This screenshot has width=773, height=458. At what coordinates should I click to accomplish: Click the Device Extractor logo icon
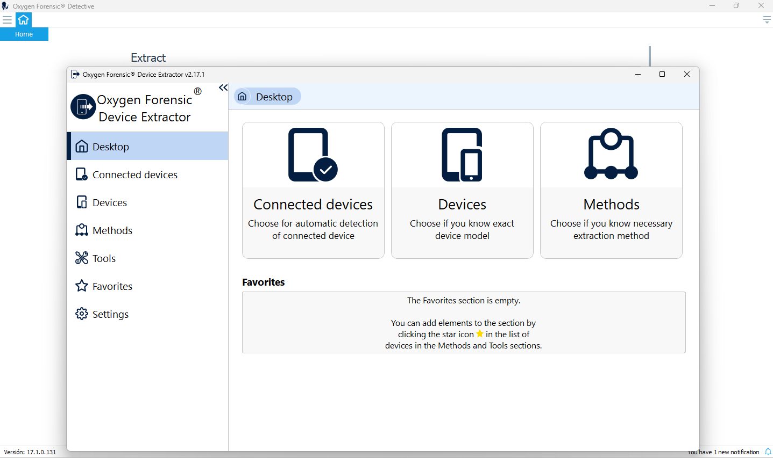(x=83, y=107)
